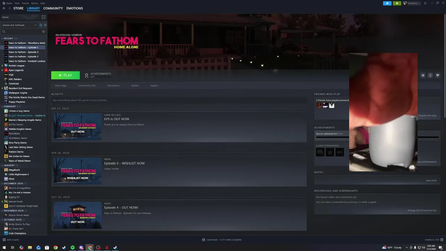Click the first locked achievement icon
Viewport: 446px width, 251px height.
click(320, 152)
